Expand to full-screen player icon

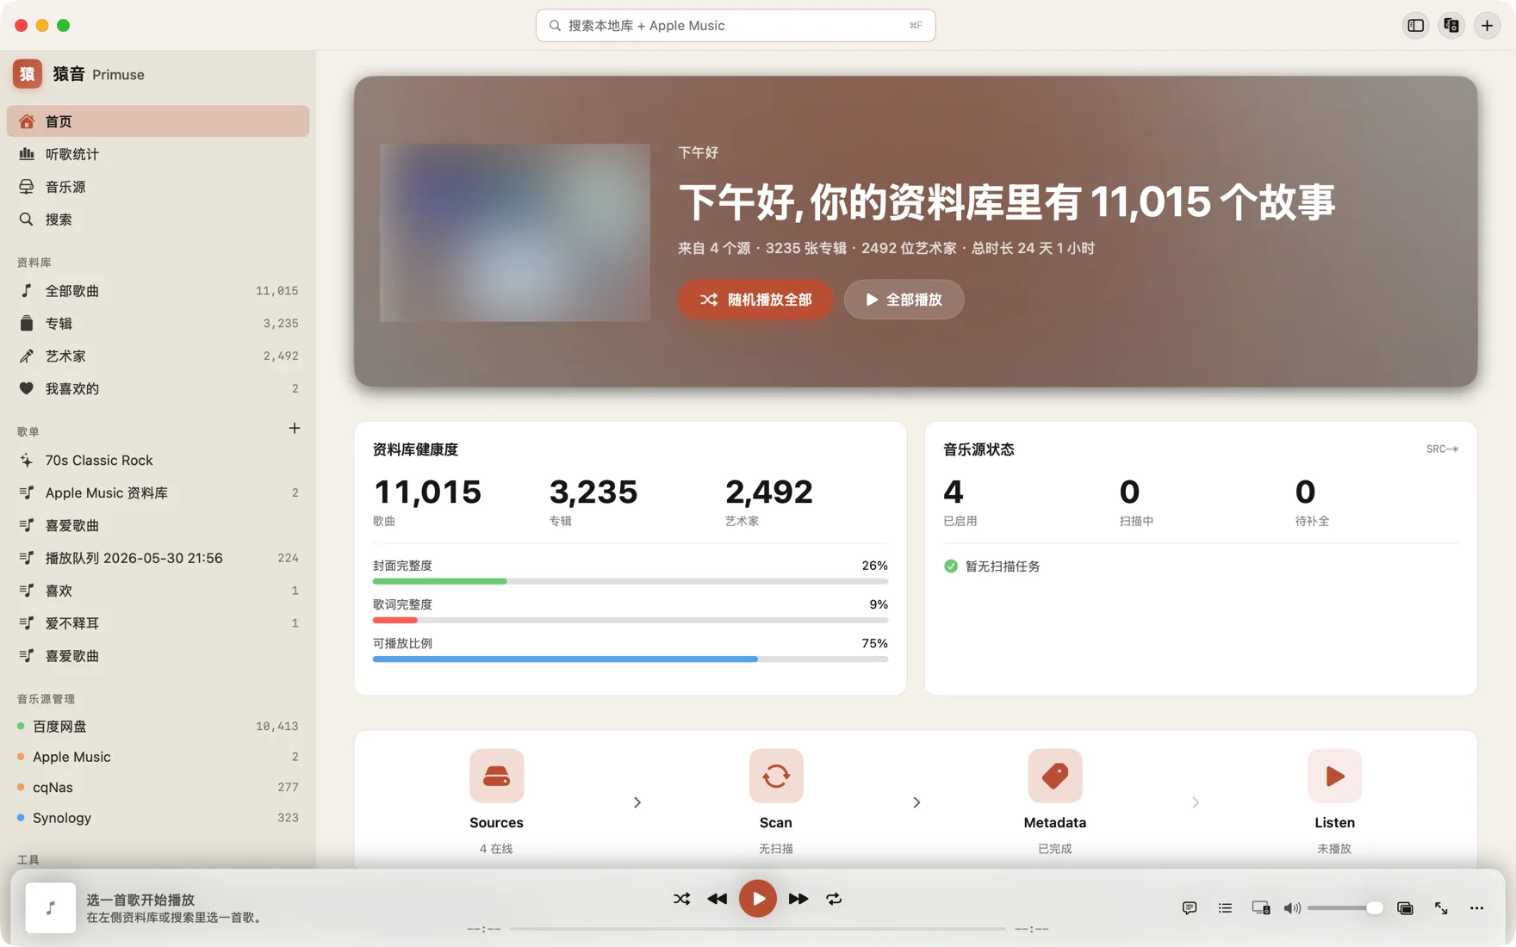coord(1441,908)
